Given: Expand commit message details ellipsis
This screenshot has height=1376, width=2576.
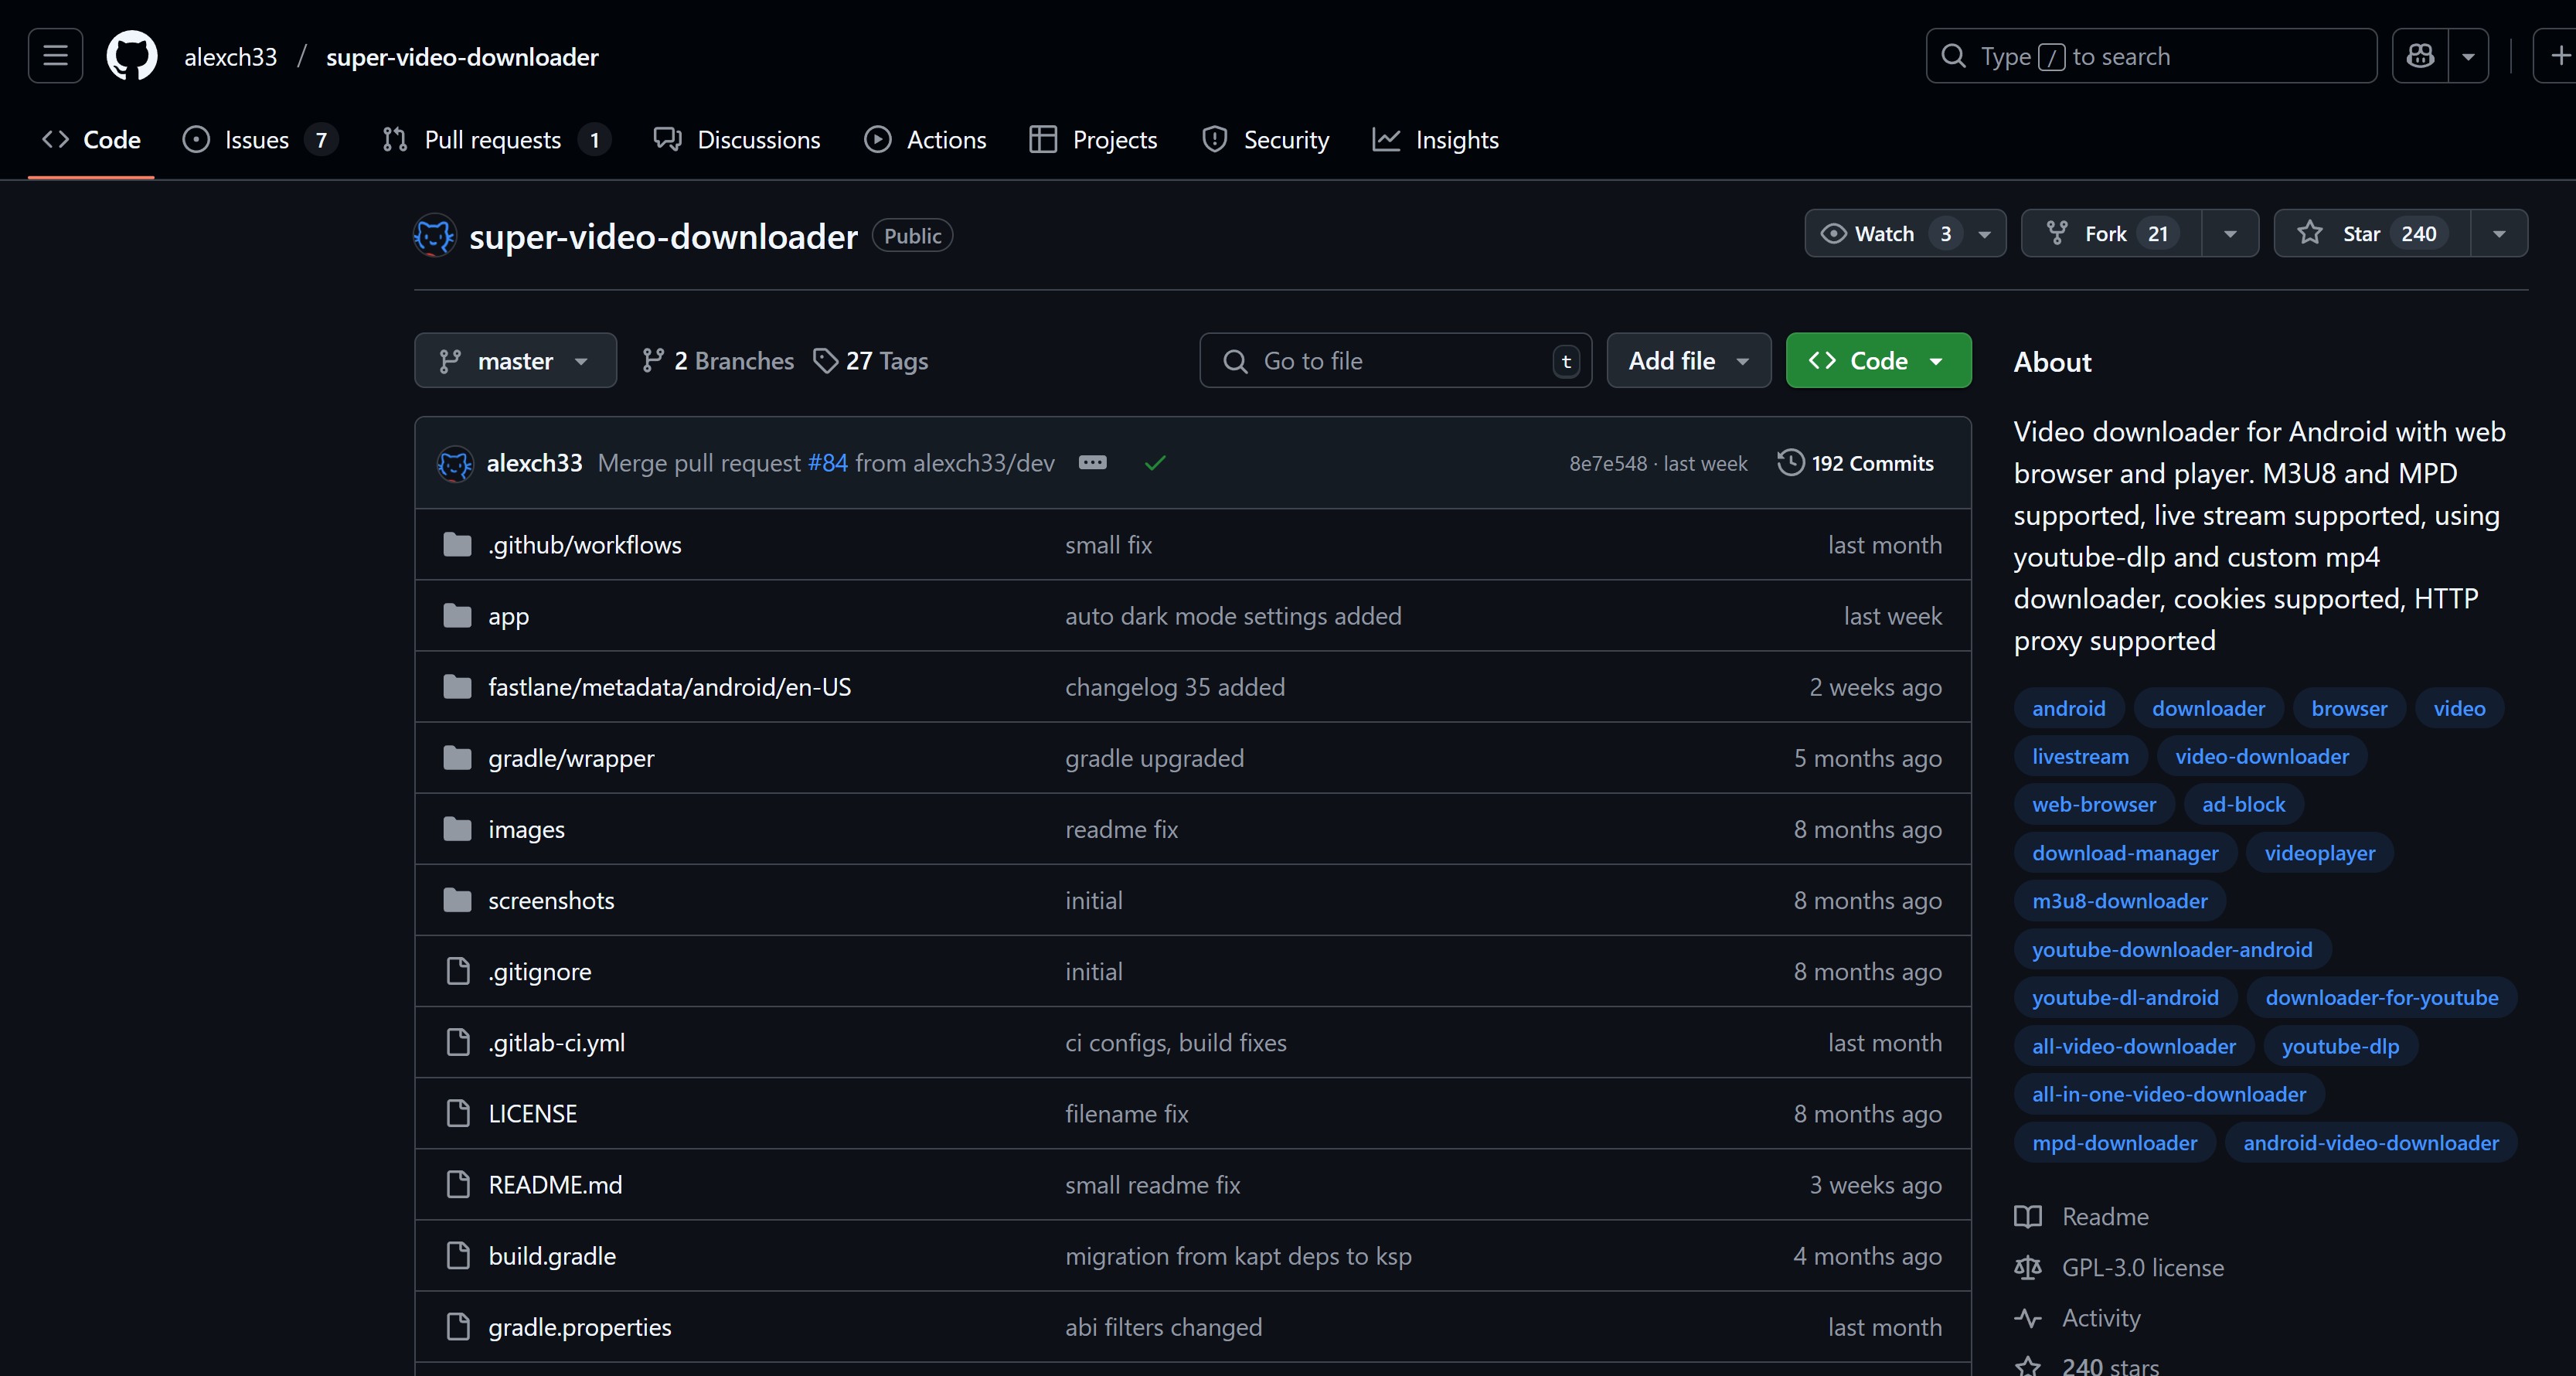Looking at the screenshot, I should [x=1093, y=463].
